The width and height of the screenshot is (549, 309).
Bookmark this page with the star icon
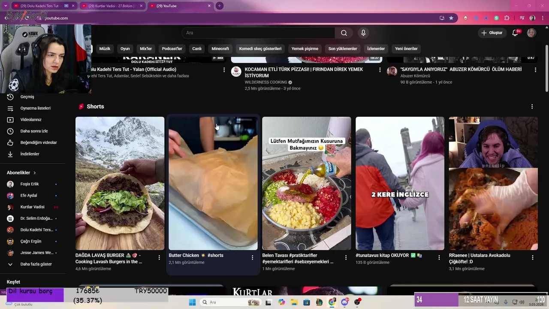point(451,18)
